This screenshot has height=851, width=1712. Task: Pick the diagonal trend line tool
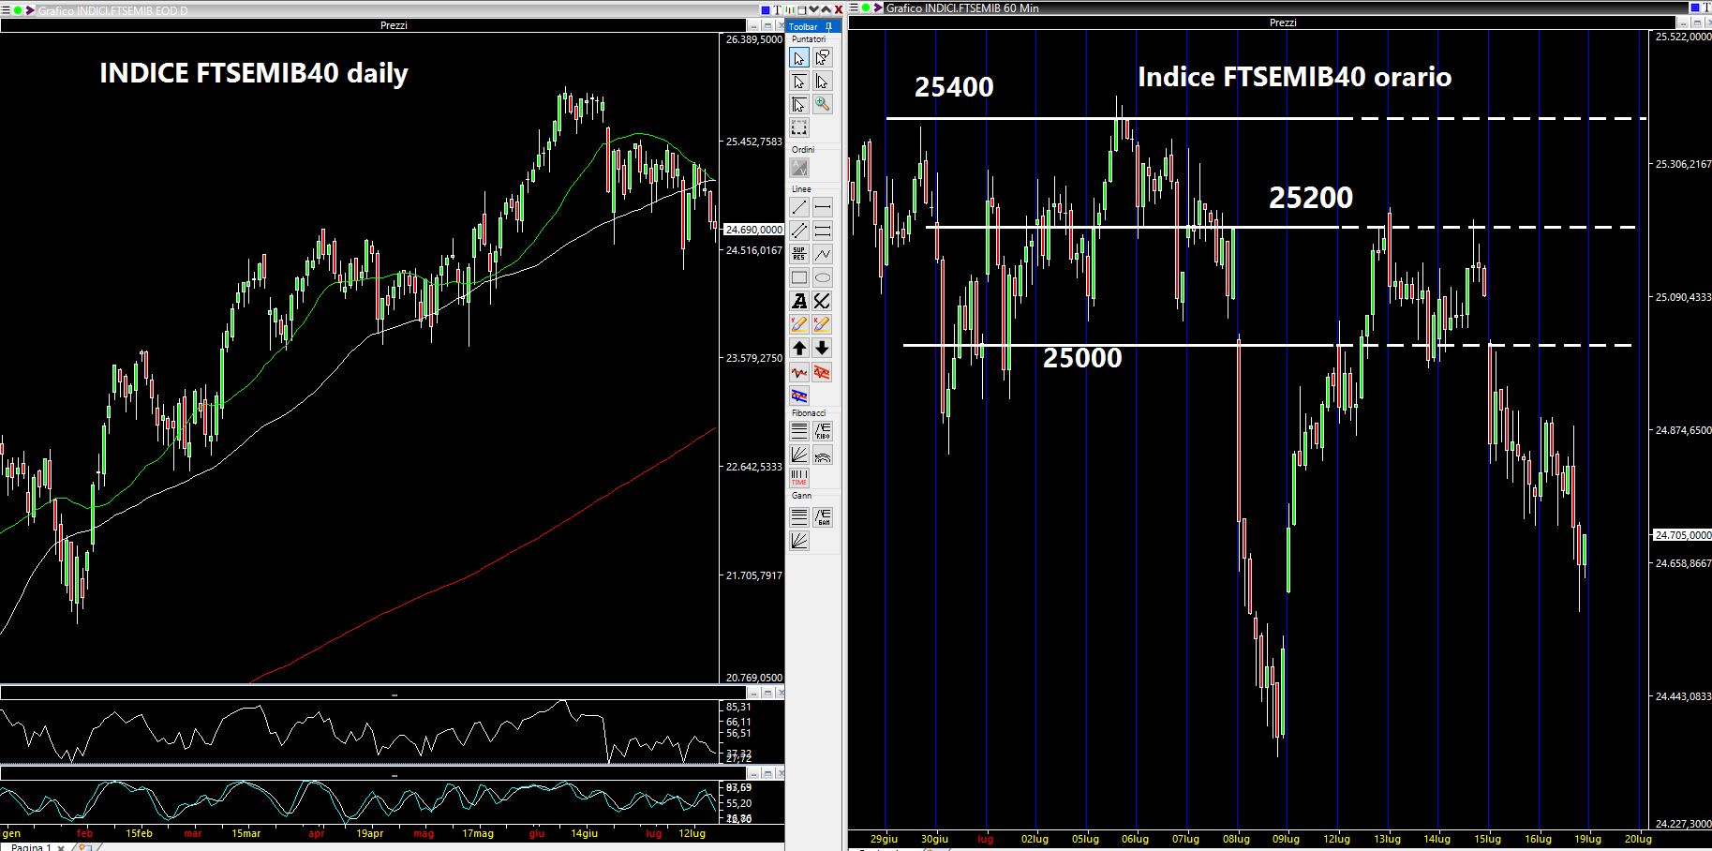click(799, 207)
